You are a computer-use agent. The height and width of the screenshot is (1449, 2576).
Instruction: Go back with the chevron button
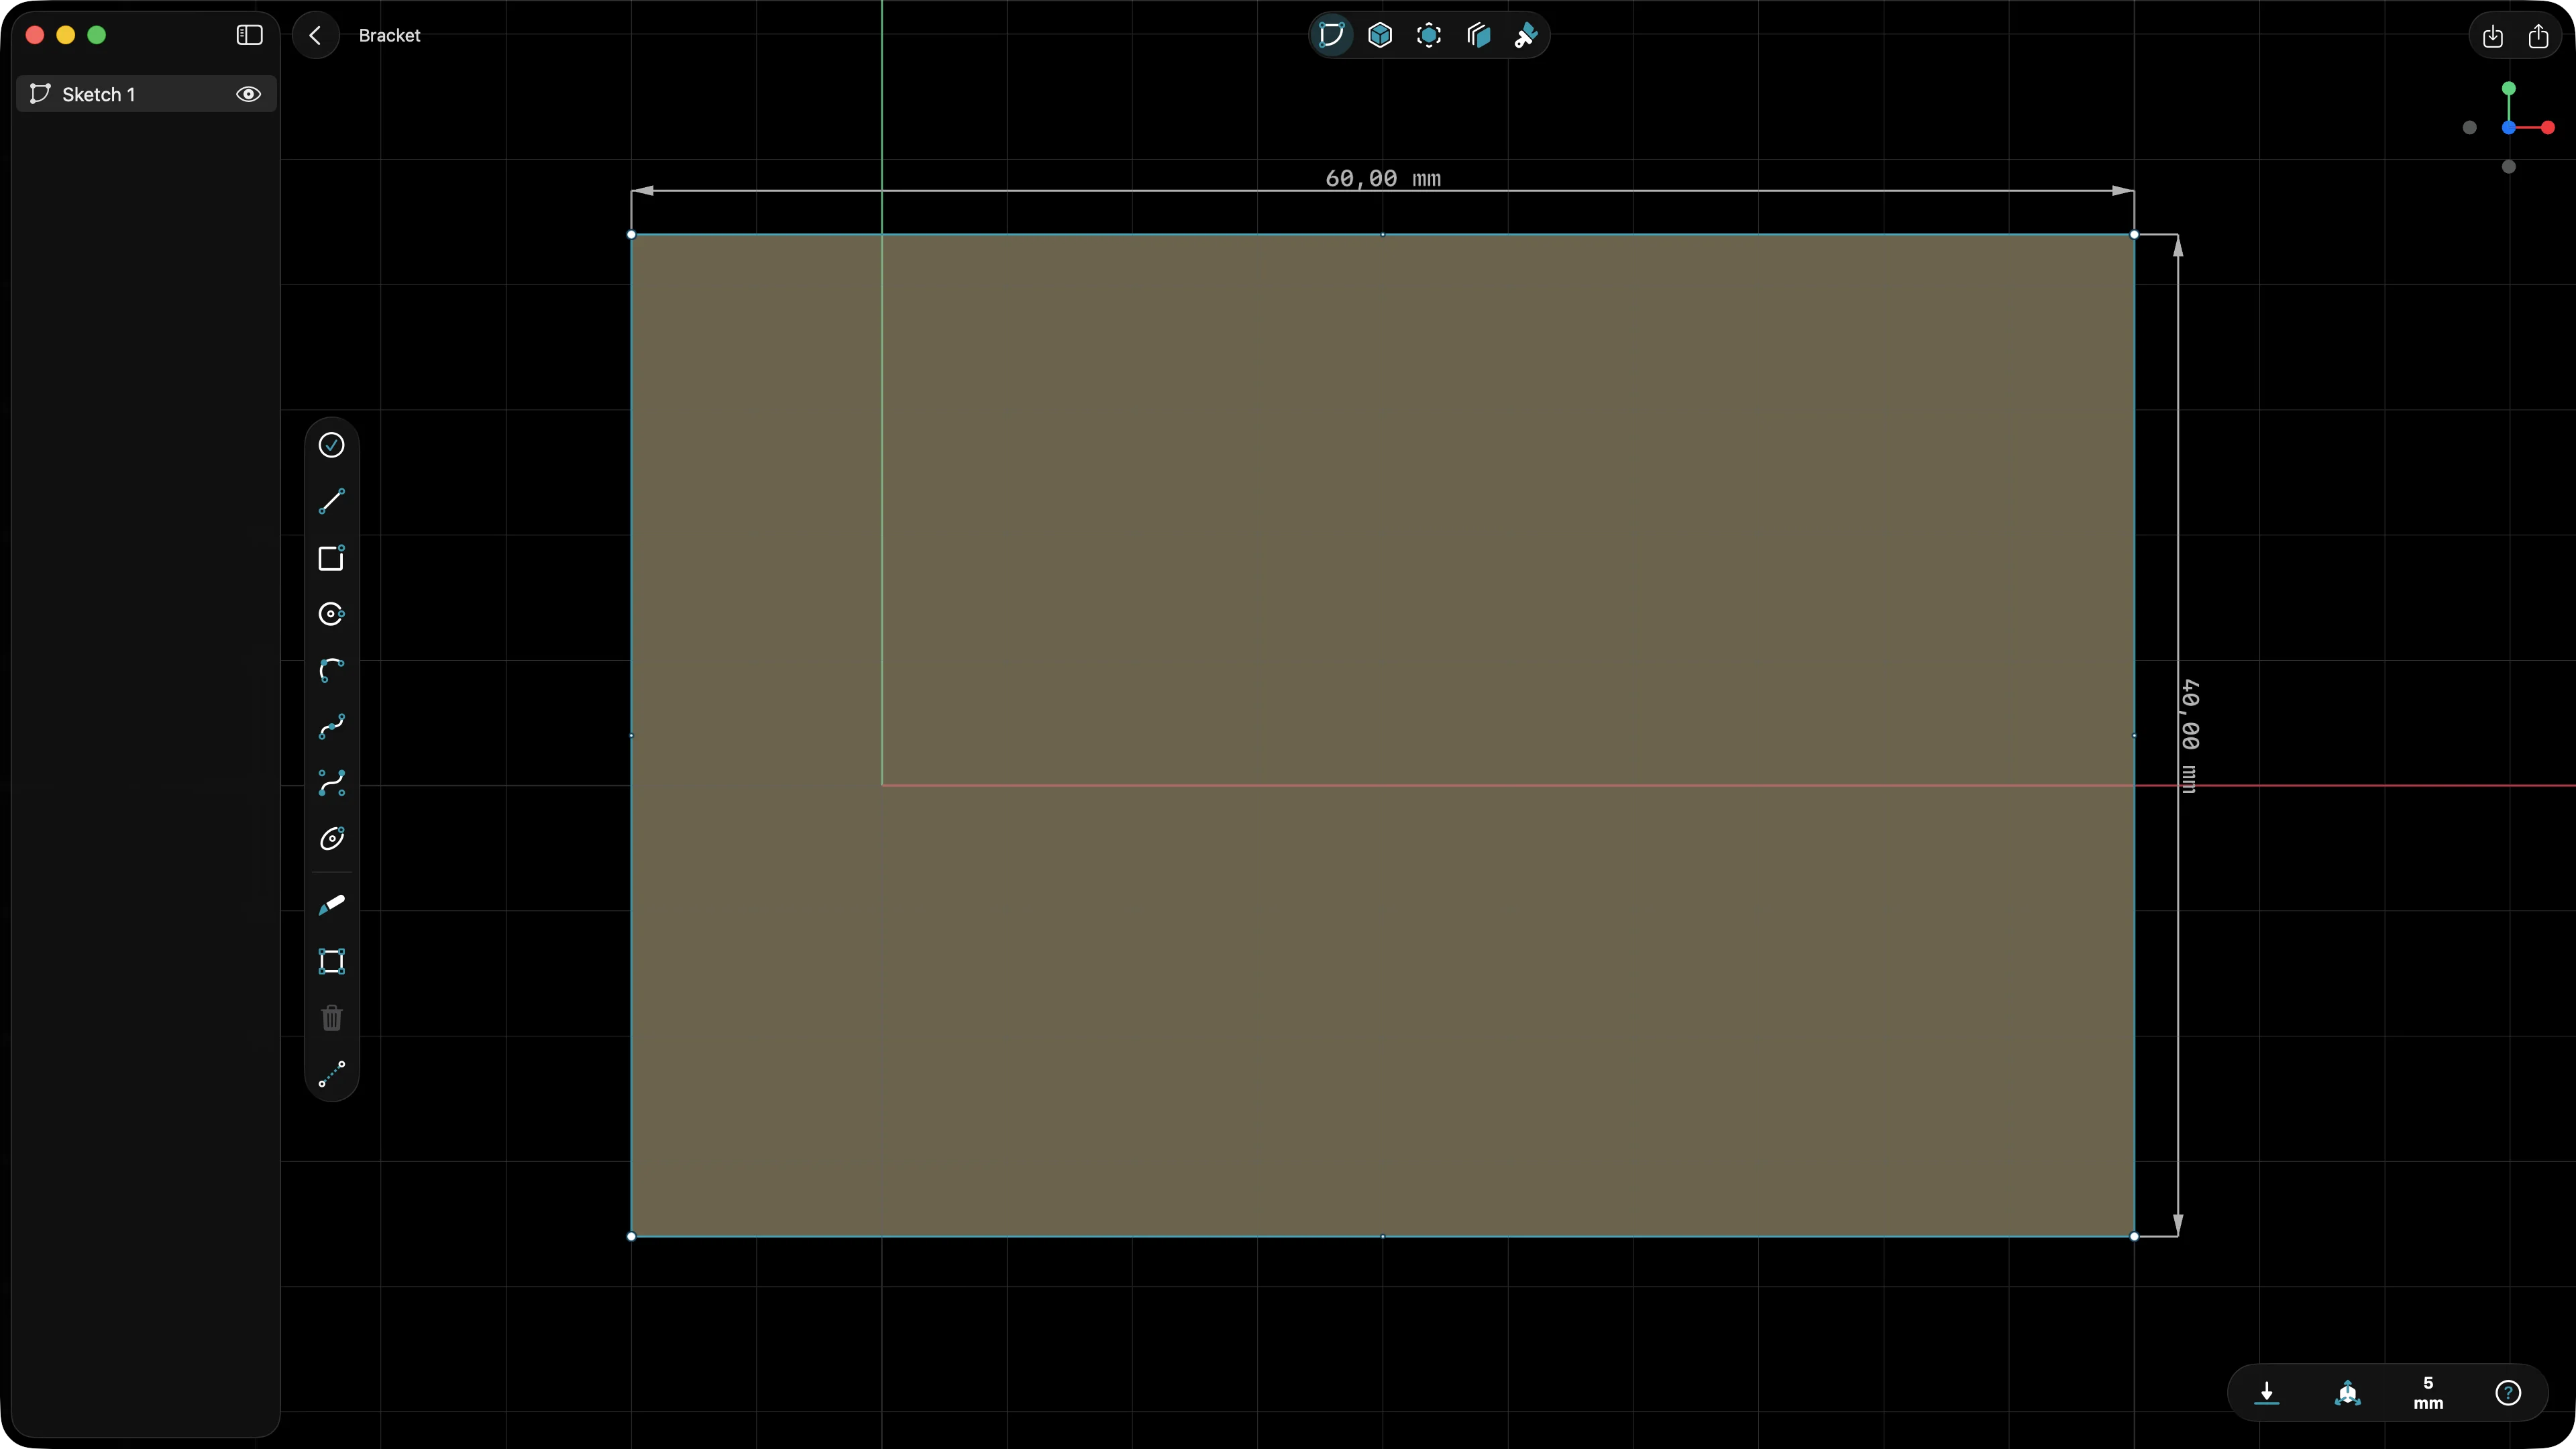tap(315, 35)
